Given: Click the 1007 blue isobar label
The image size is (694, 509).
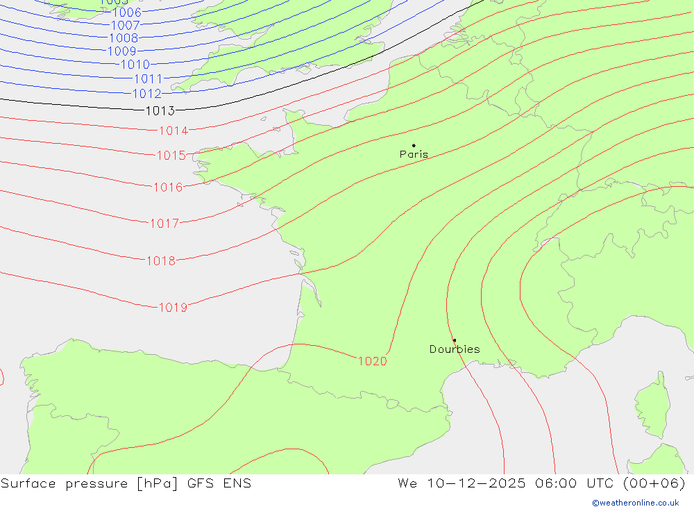Looking at the screenshot, I should 125,25.
